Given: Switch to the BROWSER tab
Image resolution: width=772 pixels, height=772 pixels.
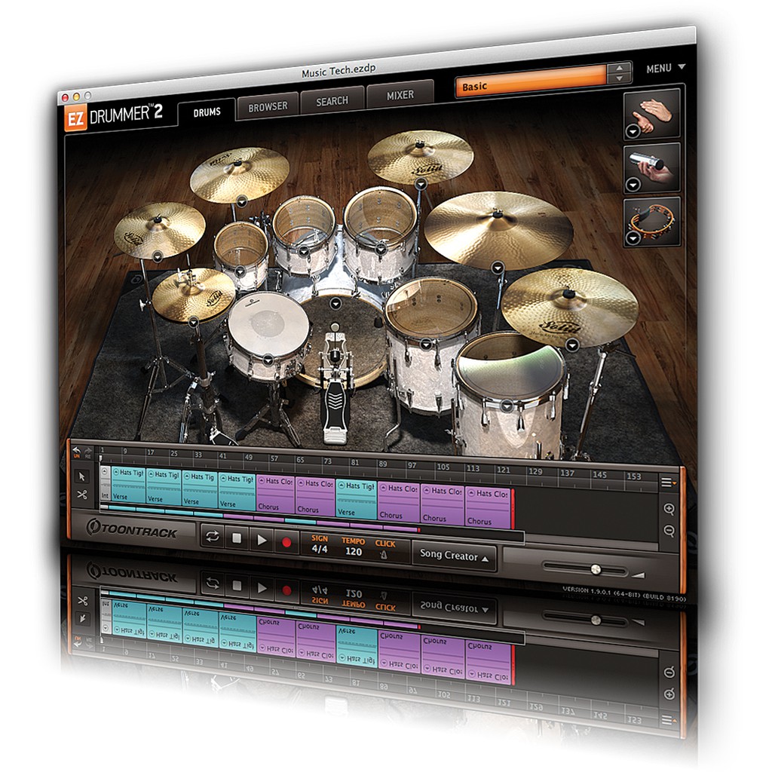Looking at the screenshot, I should (268, 106).
